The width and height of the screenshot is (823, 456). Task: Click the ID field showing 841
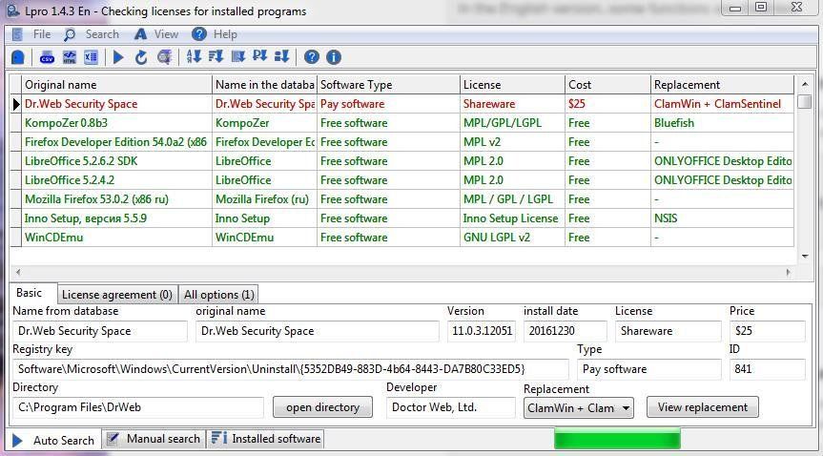(768, 369)
